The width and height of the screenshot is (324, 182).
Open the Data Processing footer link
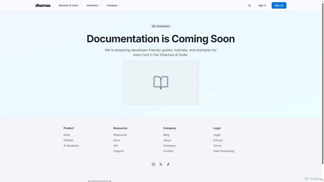pyautogui.click(x=224, y=151)
